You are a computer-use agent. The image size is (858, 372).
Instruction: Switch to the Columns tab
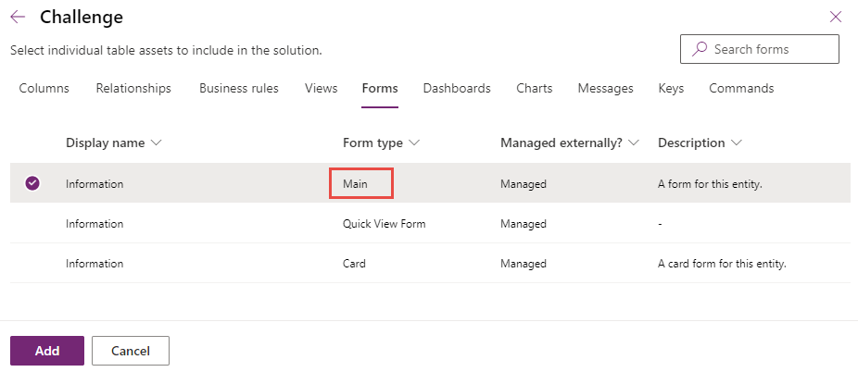pos(44,89)
